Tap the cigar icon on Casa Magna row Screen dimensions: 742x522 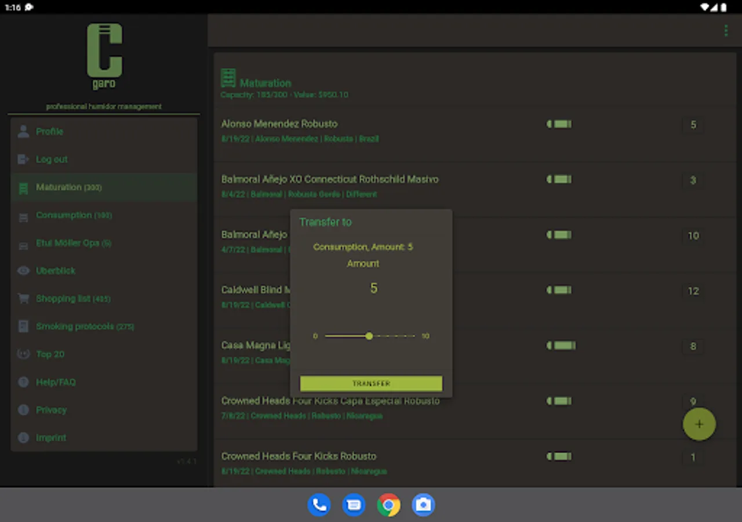(x=561, y=346)
